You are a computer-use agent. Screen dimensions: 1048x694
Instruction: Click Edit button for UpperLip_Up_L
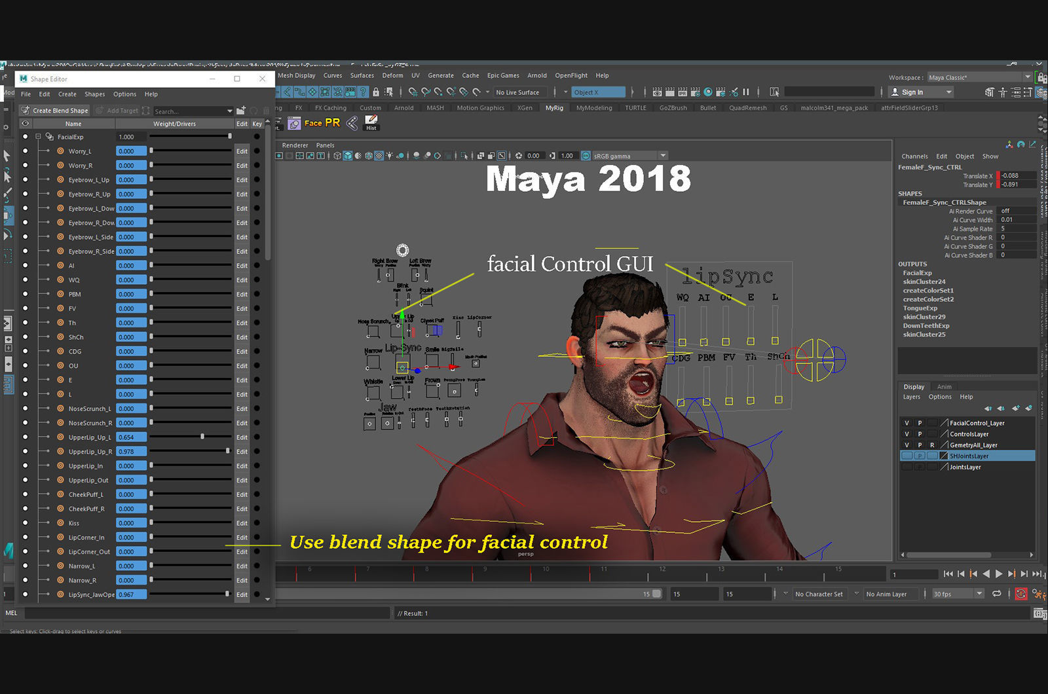242,437
